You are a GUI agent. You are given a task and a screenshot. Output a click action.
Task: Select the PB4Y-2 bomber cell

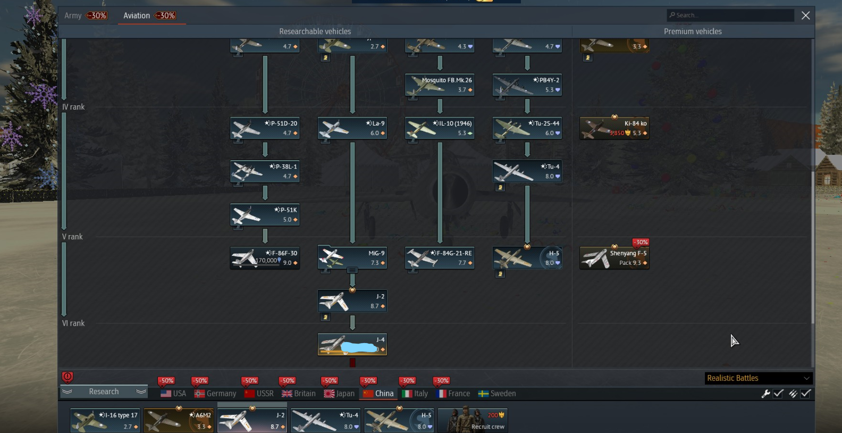tap(527, 85)
